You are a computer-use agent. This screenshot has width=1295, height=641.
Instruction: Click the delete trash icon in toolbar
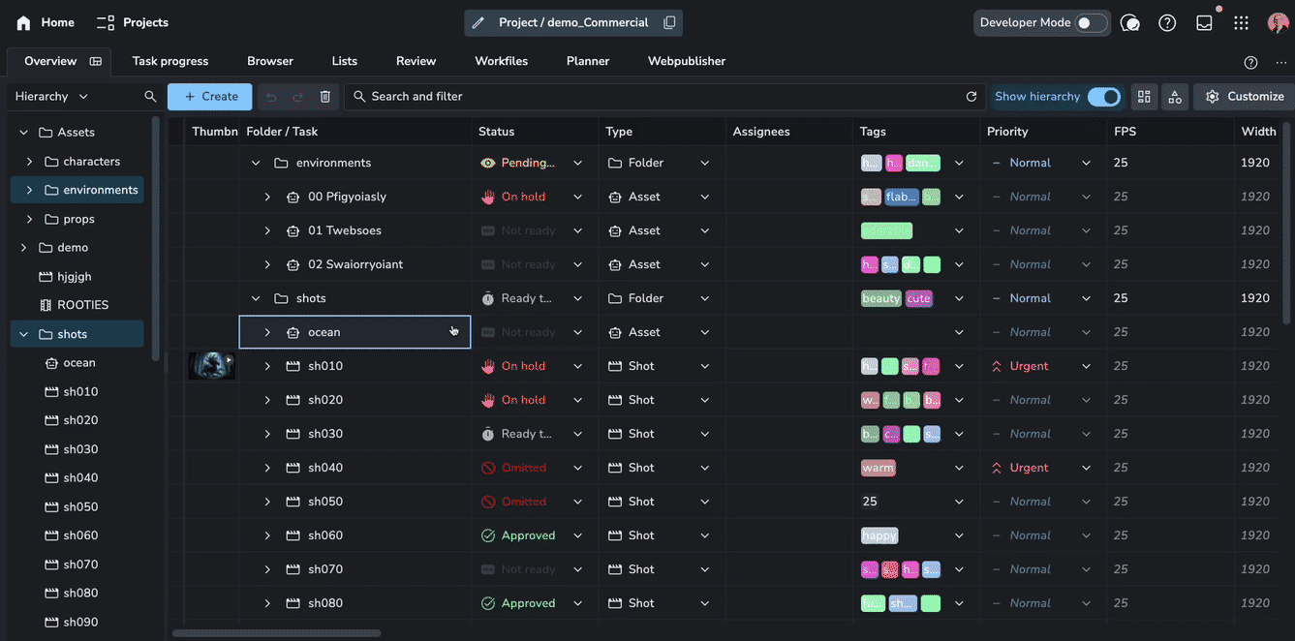pos(325,97)
